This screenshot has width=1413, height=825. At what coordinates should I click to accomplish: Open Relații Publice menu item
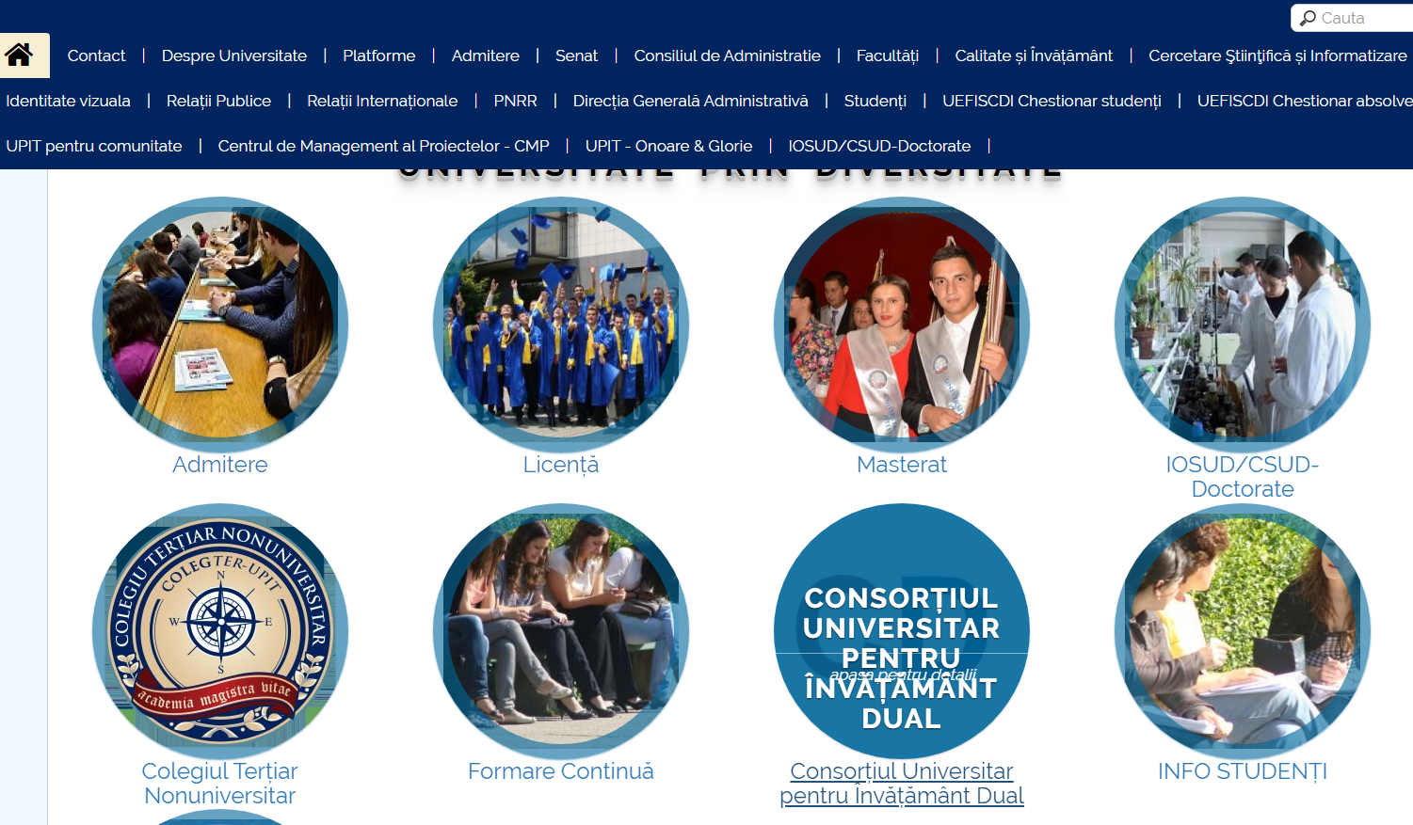pyautogui.click(x=218, y=101)
